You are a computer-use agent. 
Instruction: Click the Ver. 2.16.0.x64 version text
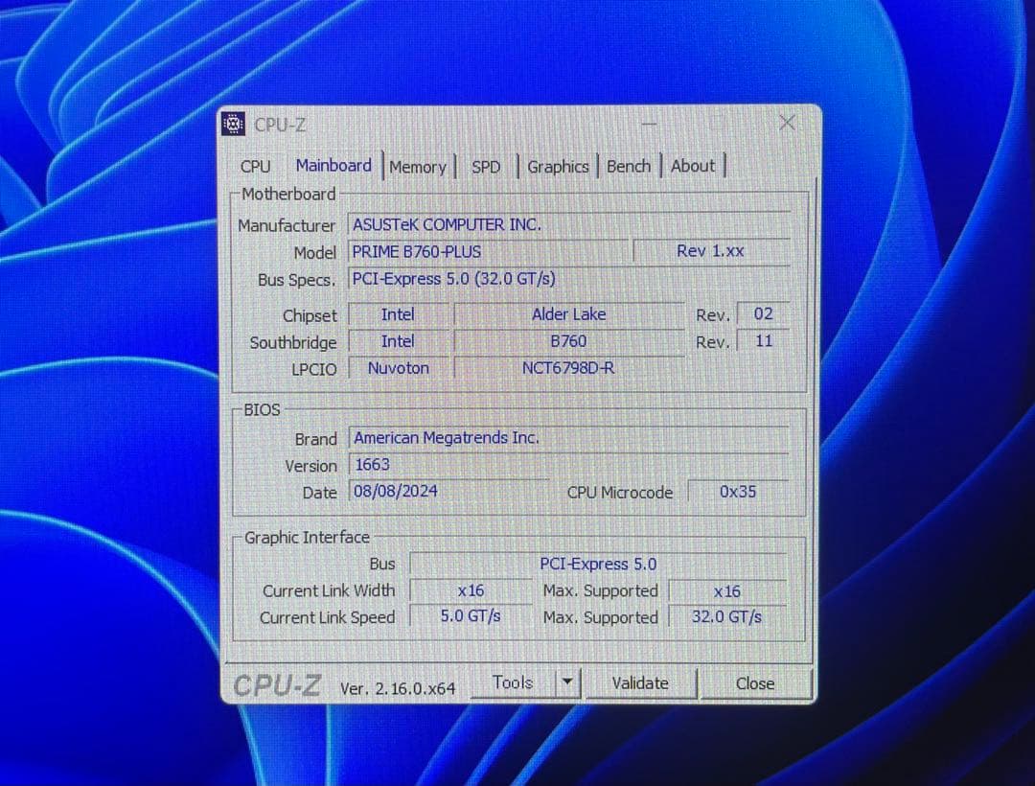(398, 688)
